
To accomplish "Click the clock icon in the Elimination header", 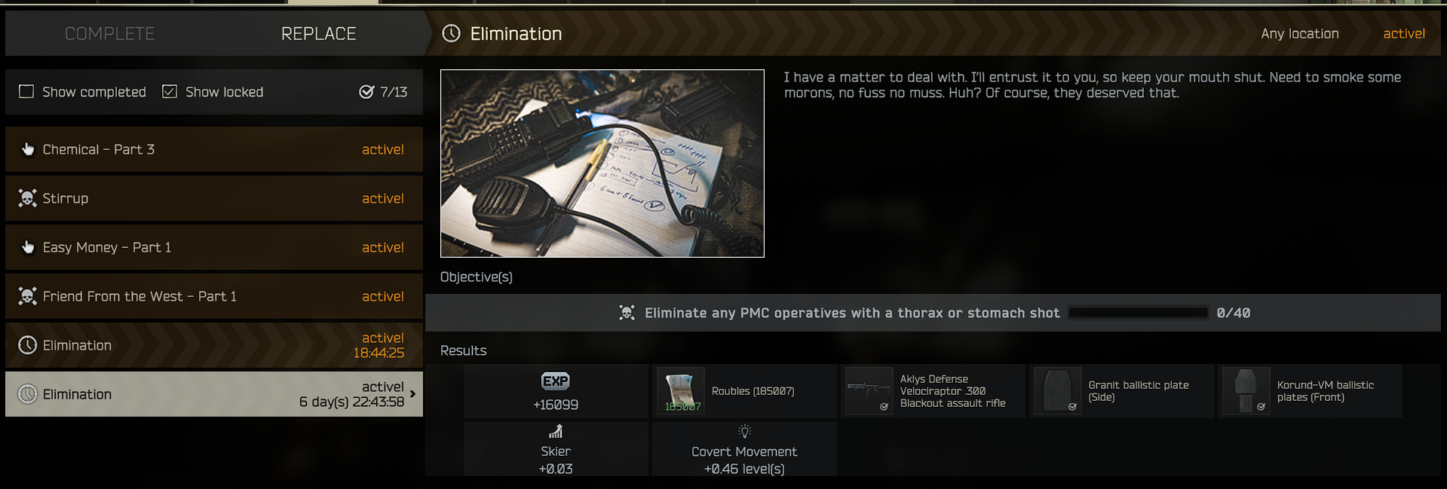I will click(x=451, y=33).
